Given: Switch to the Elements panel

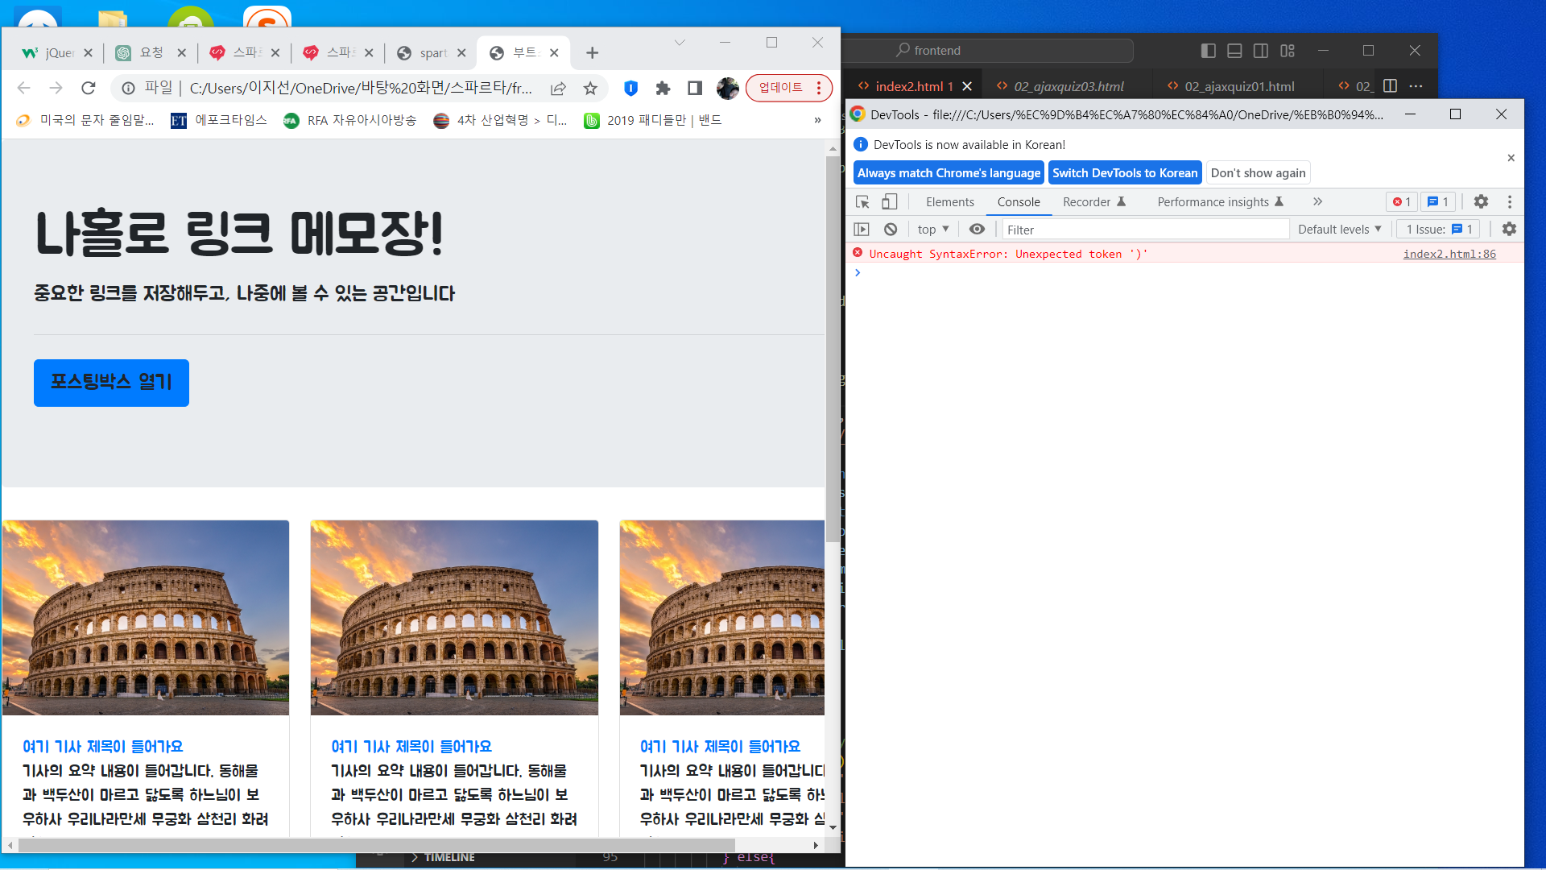Looking at the screenshot, I should tap(949, 202).
